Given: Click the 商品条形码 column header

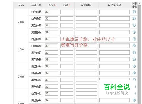Looking at the screenshot, I should (114, 5).
